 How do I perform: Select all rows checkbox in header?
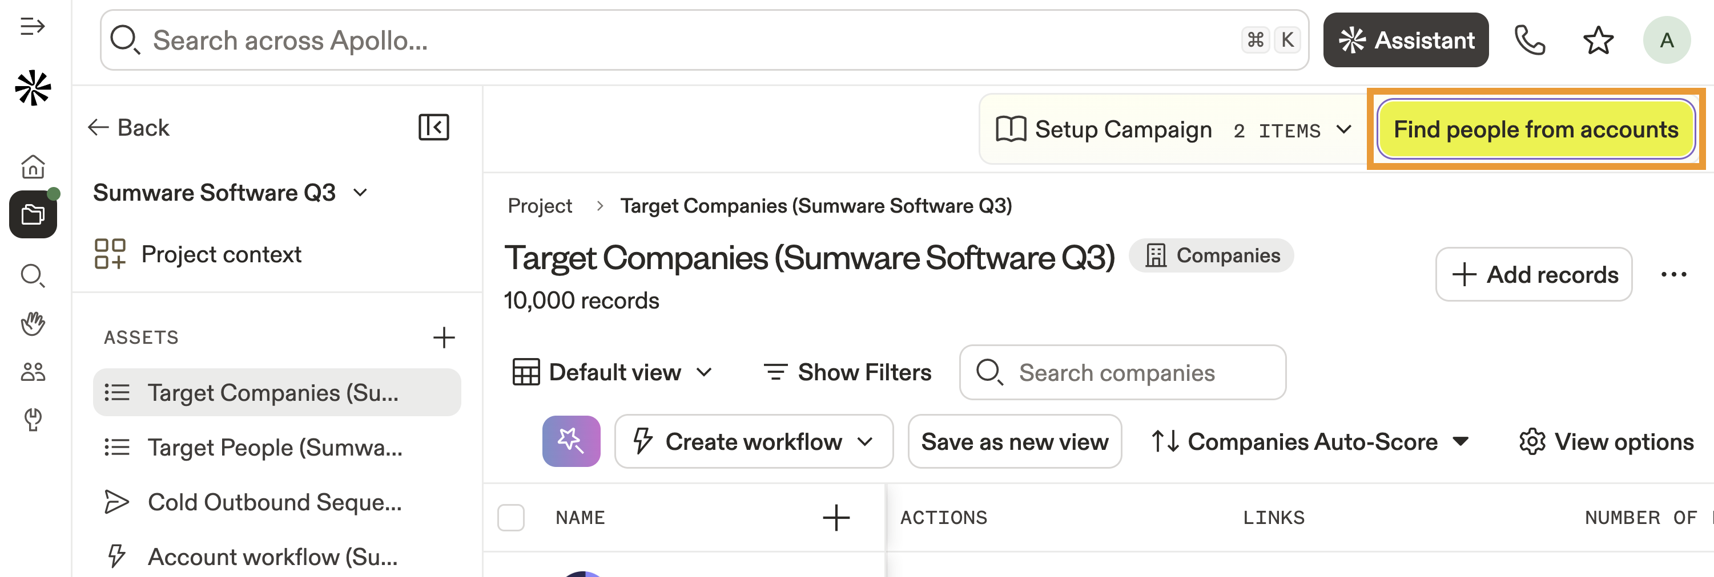(511, 517)
